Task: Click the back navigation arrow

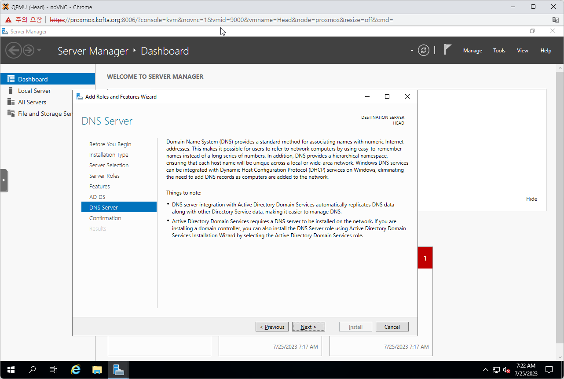Action: tap(13, 50)
